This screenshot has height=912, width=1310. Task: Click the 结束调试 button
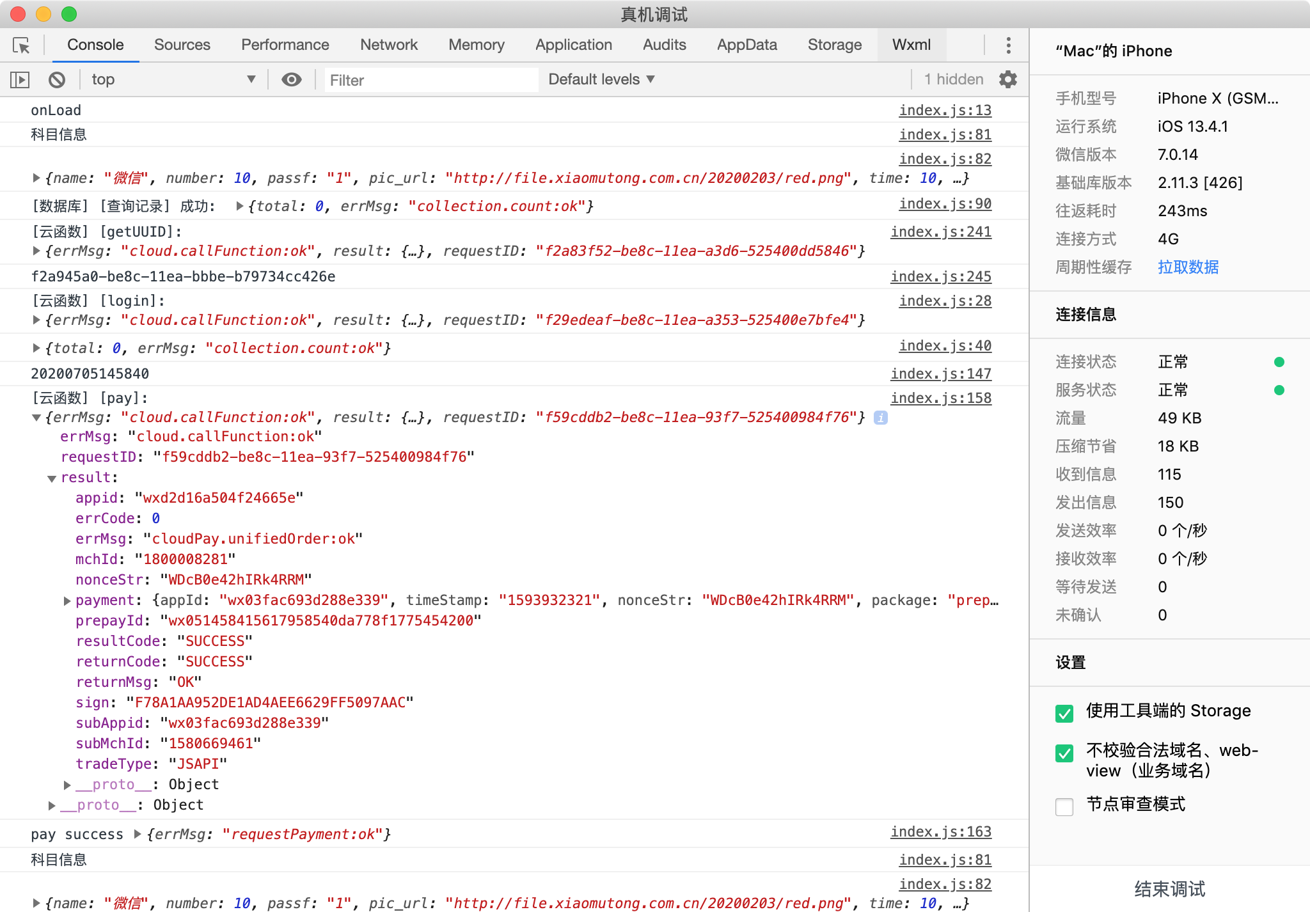click(1169, 889)
